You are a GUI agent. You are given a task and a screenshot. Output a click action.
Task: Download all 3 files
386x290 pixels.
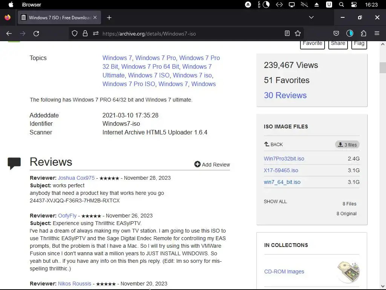click(x=347, y=145)
